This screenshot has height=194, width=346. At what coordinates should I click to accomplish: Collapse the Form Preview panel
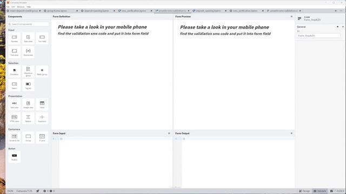click(291, 17)
